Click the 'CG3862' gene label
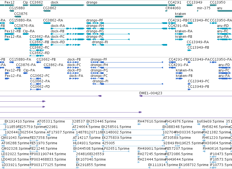Screen dimensions: 232x169 click(x=50, y=8)
